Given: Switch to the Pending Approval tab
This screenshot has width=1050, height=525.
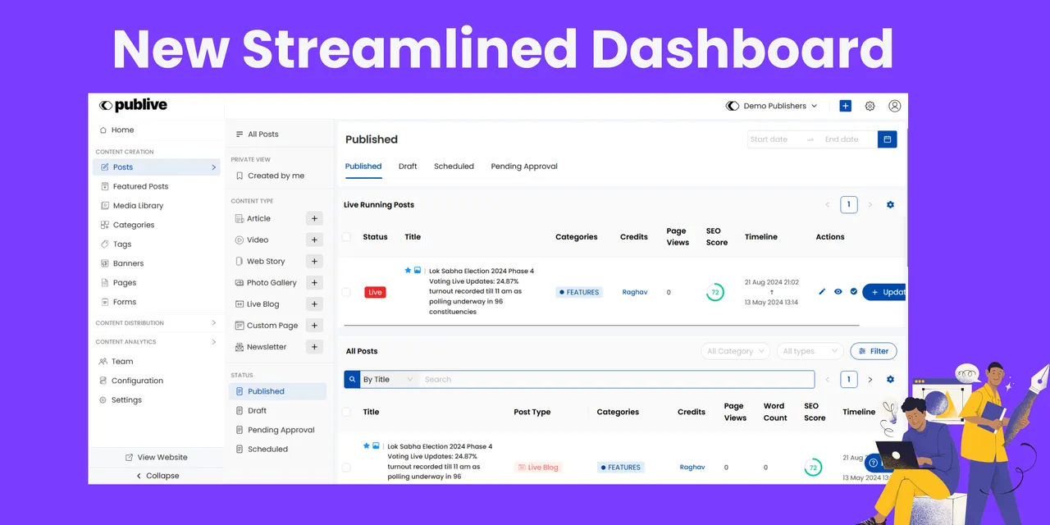Looking at the screenshot, I should [x=524, y=167].
